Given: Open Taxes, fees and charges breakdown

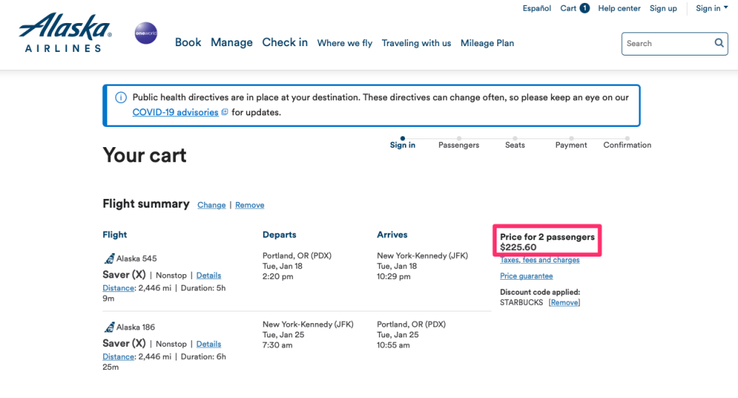Looking at the screenshot, I should coord(540,260).
